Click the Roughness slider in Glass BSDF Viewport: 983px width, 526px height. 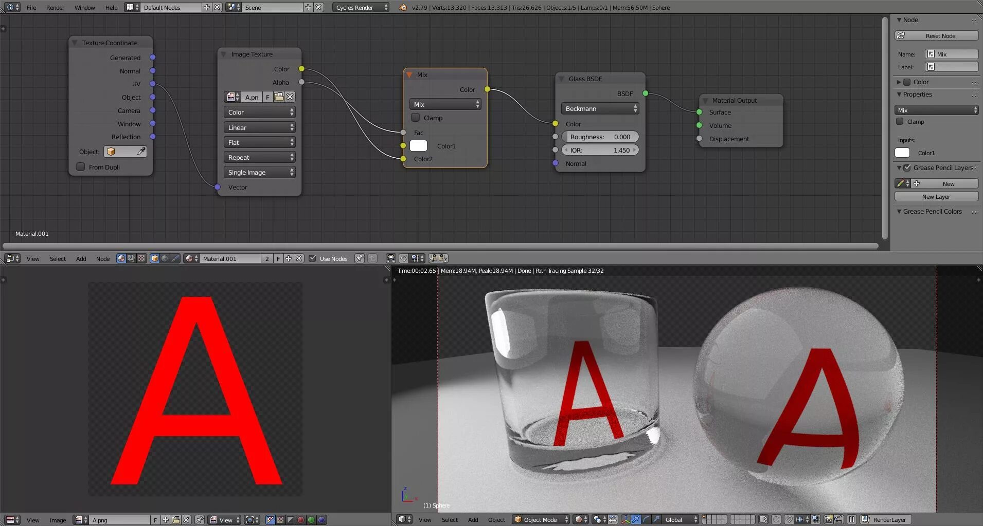[600, 137]
